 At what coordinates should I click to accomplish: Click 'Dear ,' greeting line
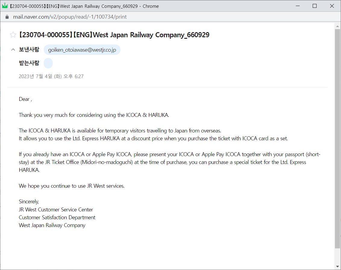pyautogui.click(x=25, y=99)
